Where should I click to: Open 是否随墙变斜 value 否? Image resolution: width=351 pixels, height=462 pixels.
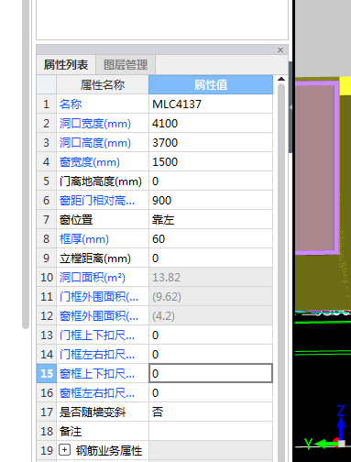pyautogui.click(x=211, y=412)
